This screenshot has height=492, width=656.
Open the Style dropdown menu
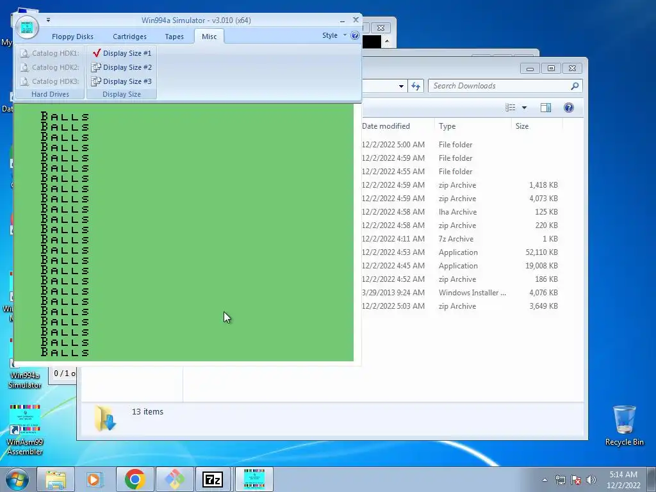(334, 36)
